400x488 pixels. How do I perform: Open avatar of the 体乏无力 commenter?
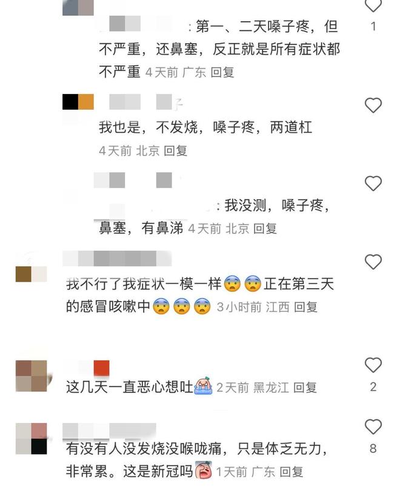[x=31, y=438]
